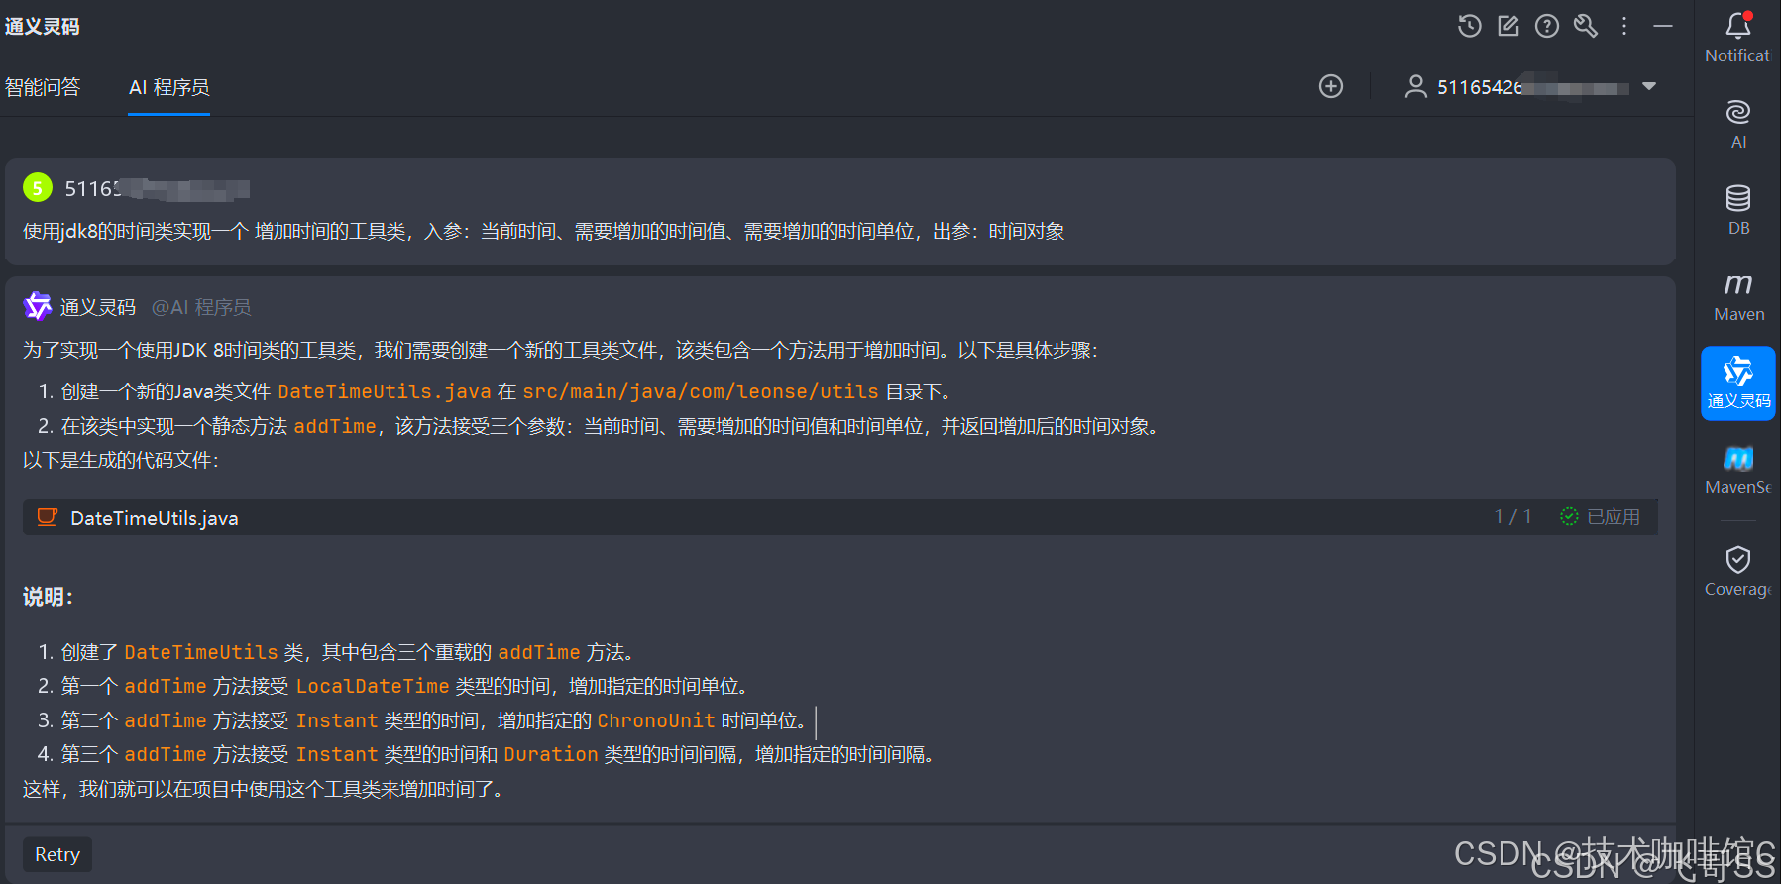Click the 已应用 applied status indicator
Screen dimensions: 1781x884
pyautogui.click(x=1600, y=516)
